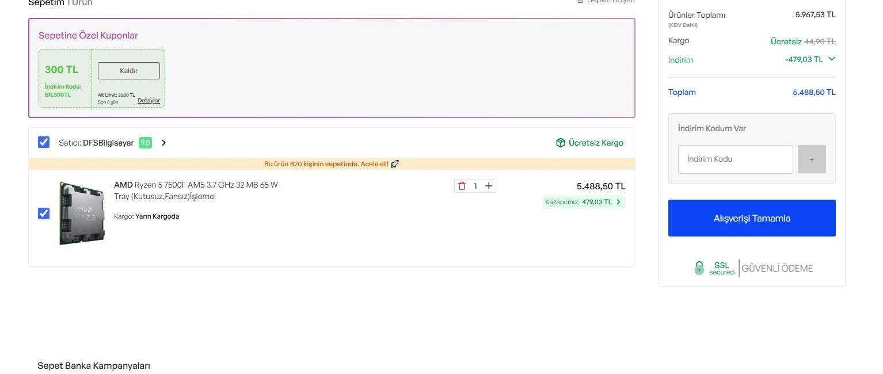The width and height of the screenshot is (883, 374).
Task: Click the seller rating 9.0 badge
Action: pyautogui.click(x=145, y=143)
